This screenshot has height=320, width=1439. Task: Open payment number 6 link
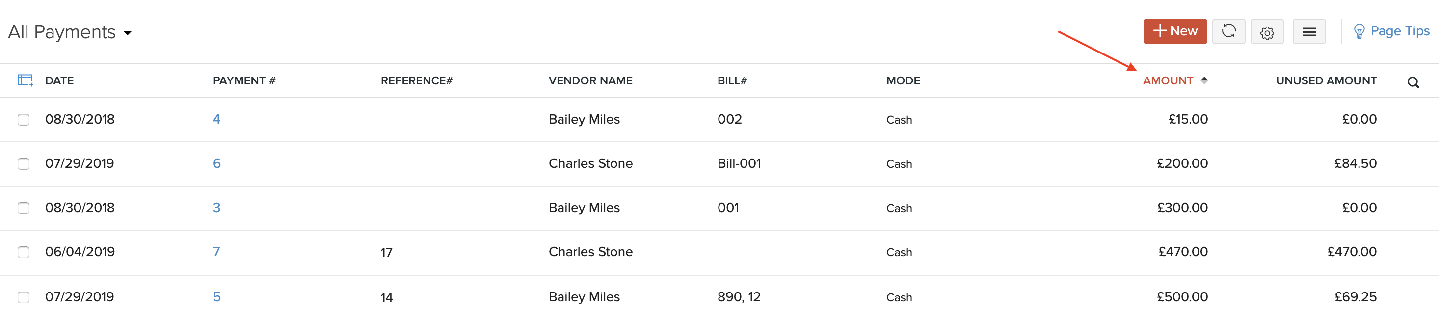click(x=217, y=163)
